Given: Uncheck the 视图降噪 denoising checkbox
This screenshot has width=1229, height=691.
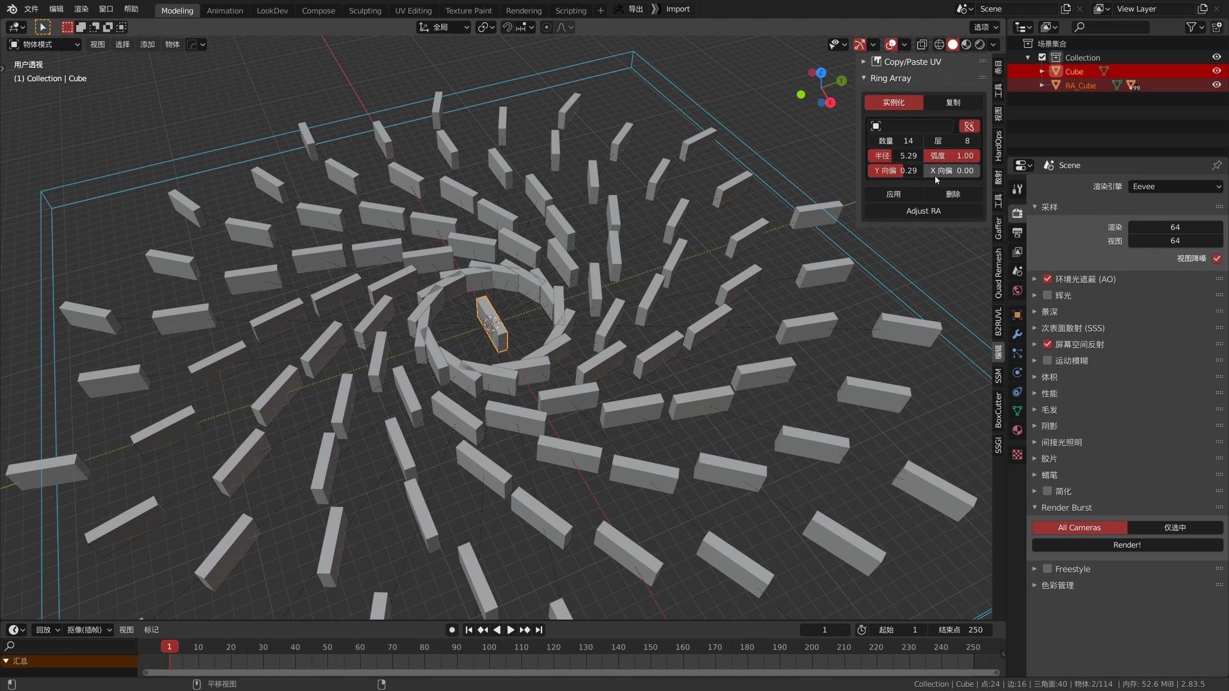Looking at the screenshot, I should point(1217,258).
